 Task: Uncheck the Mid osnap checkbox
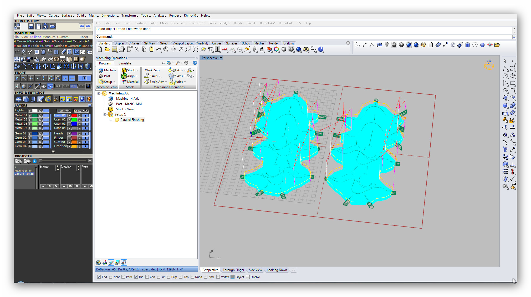tap(136, 277)
